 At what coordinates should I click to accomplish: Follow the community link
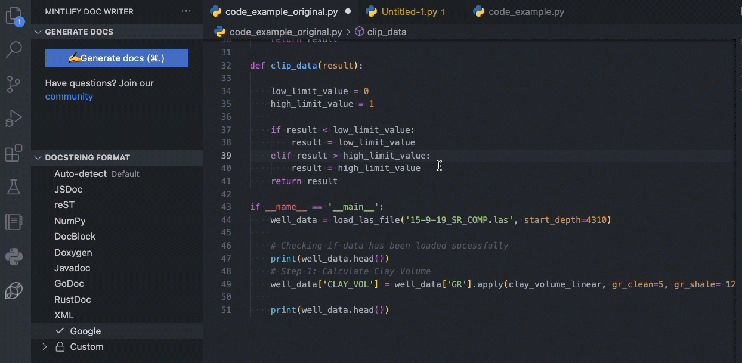(x=69, y=96)
